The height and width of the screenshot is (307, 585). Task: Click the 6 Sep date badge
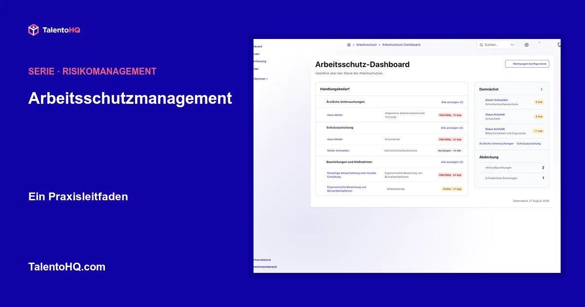pos(539,102)
